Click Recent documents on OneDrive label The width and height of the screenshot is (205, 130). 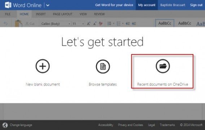pos(162,84)
